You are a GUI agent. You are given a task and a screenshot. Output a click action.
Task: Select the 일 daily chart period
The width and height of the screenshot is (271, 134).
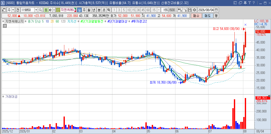pyautogui.click(x=79, y=10)
